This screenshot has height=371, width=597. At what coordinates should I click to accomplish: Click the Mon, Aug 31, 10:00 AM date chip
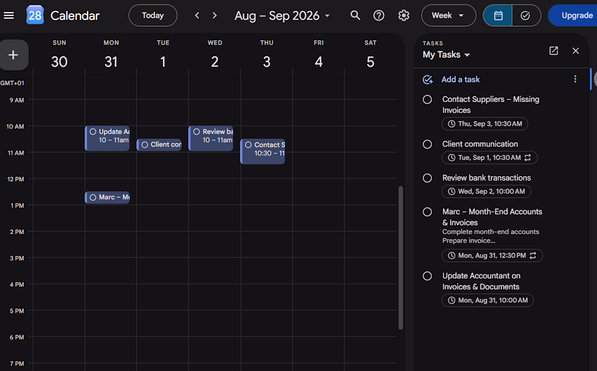coord(487,300)
